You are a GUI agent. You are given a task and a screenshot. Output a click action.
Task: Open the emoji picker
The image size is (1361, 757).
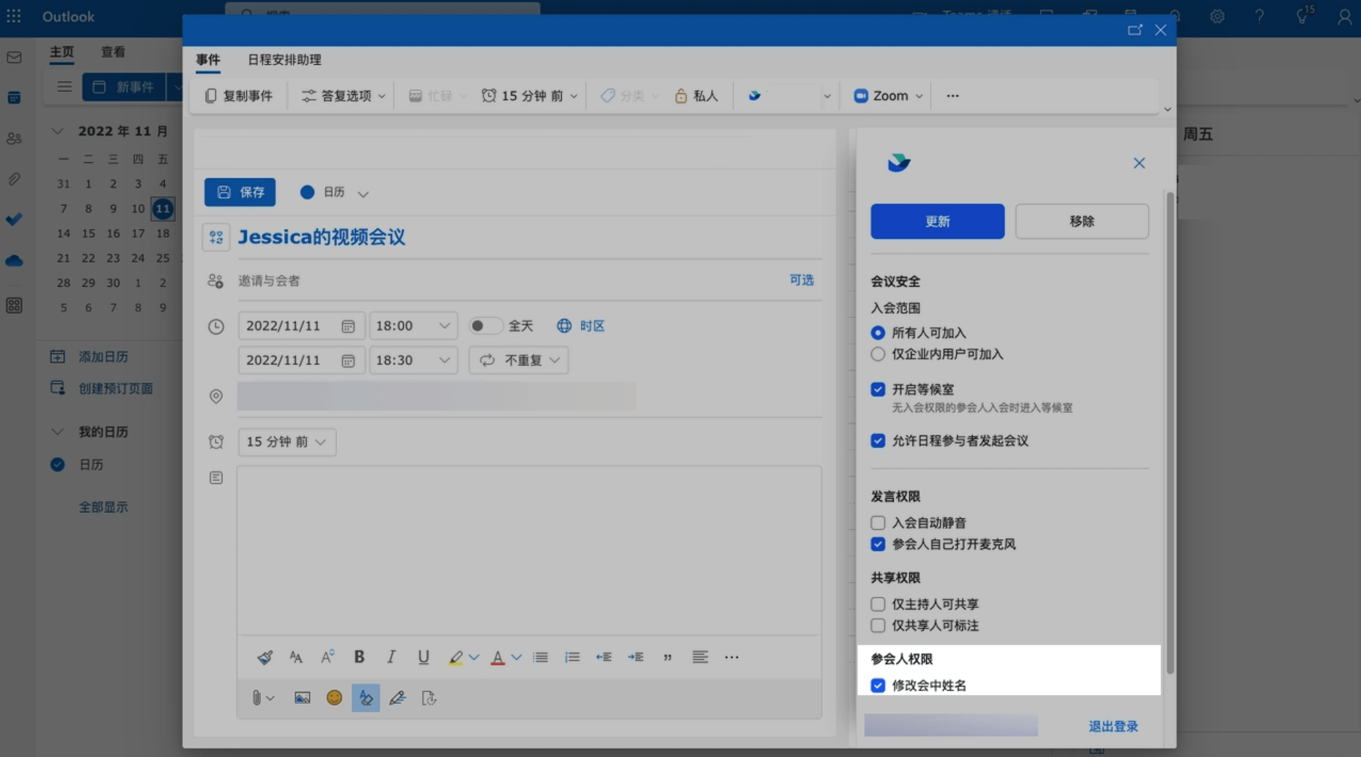[x=334, y=698]
